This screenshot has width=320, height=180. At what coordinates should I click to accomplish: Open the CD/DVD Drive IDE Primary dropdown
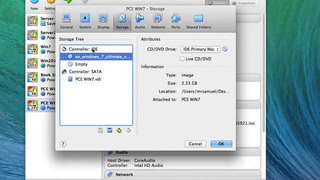(x=200, y=49)
